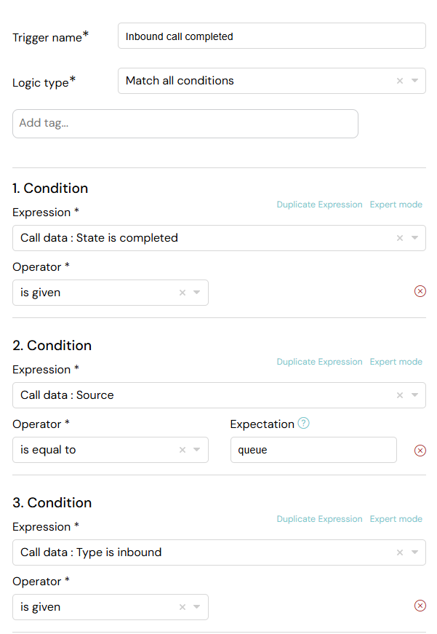437x634 pixels.
Task: Switch condition 3 to Expert mode
Action: (x=396, y=519)
